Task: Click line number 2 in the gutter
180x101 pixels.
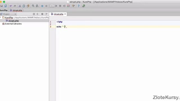Action: point(50,24)
